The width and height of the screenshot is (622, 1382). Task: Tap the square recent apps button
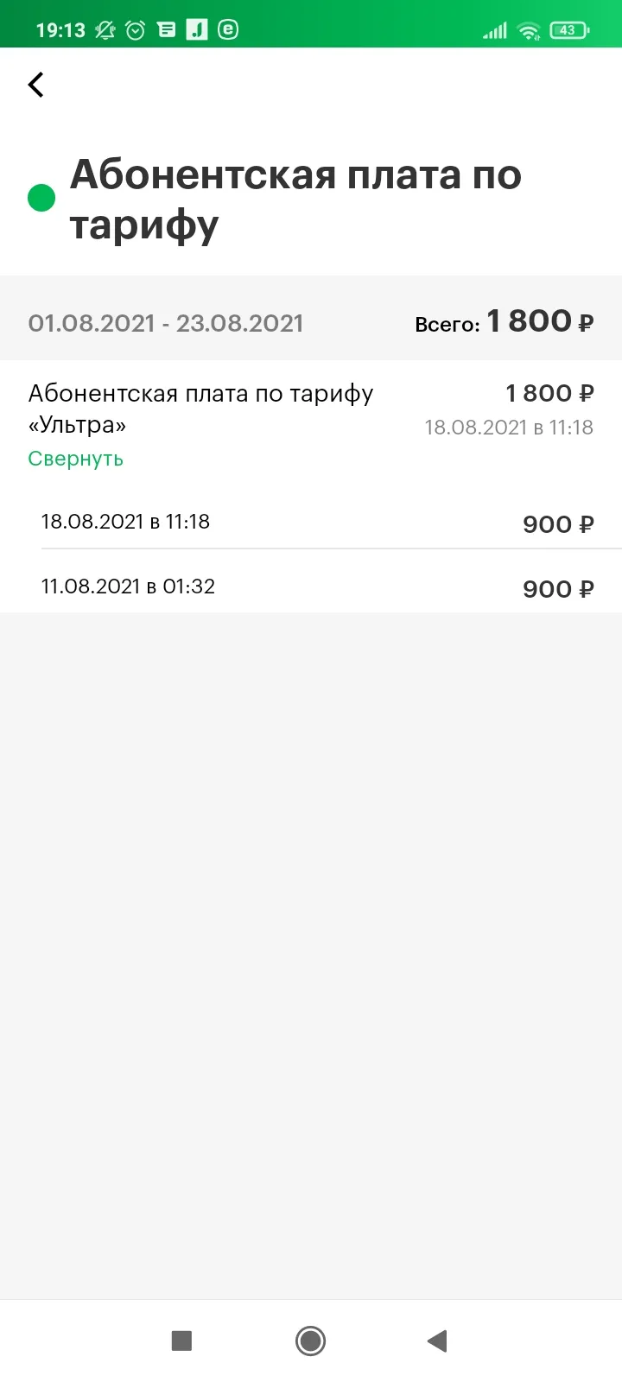181,1341
